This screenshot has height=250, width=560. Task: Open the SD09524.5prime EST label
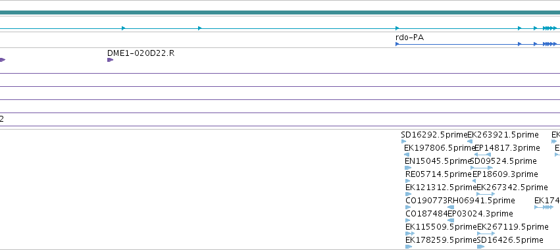[503, 161]
